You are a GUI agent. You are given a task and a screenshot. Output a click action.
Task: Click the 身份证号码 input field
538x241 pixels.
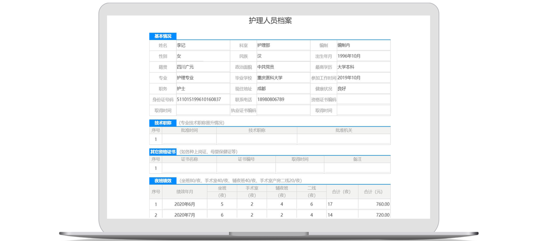(203, 100)
